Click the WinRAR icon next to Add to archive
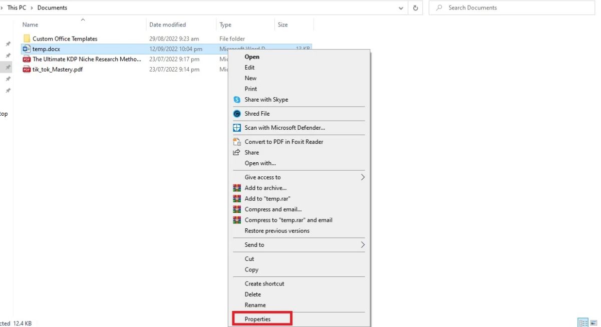 click(236, 188)
